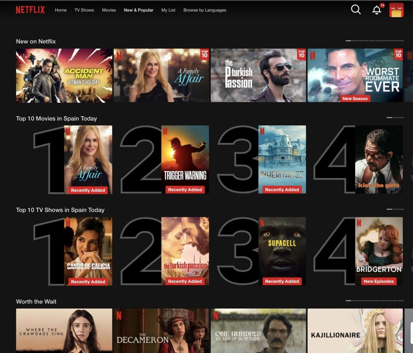Open the TV Shows section
The width and height of the screenshot is (413, 353).
84,10
